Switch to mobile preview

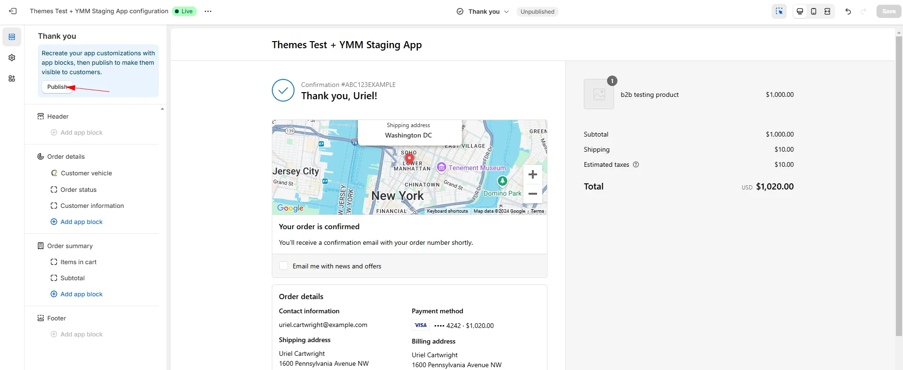(x=814, y=11)
